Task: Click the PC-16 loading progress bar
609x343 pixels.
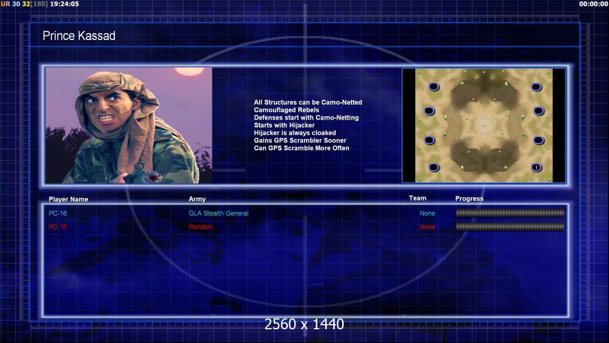Action: pos(510,213)
